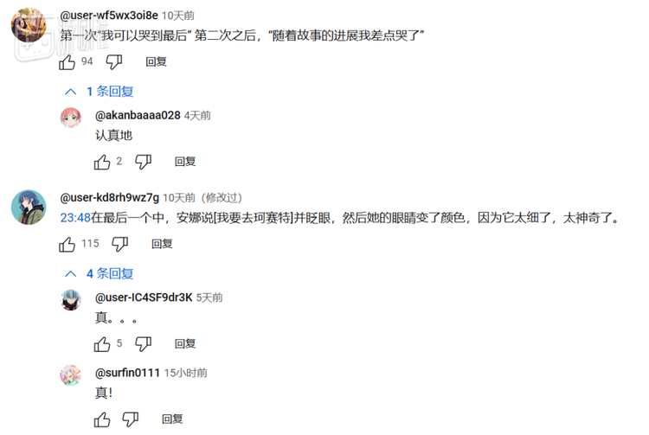Like the reply by @surfin0111
649x435 pixels.
click(102, 419)
